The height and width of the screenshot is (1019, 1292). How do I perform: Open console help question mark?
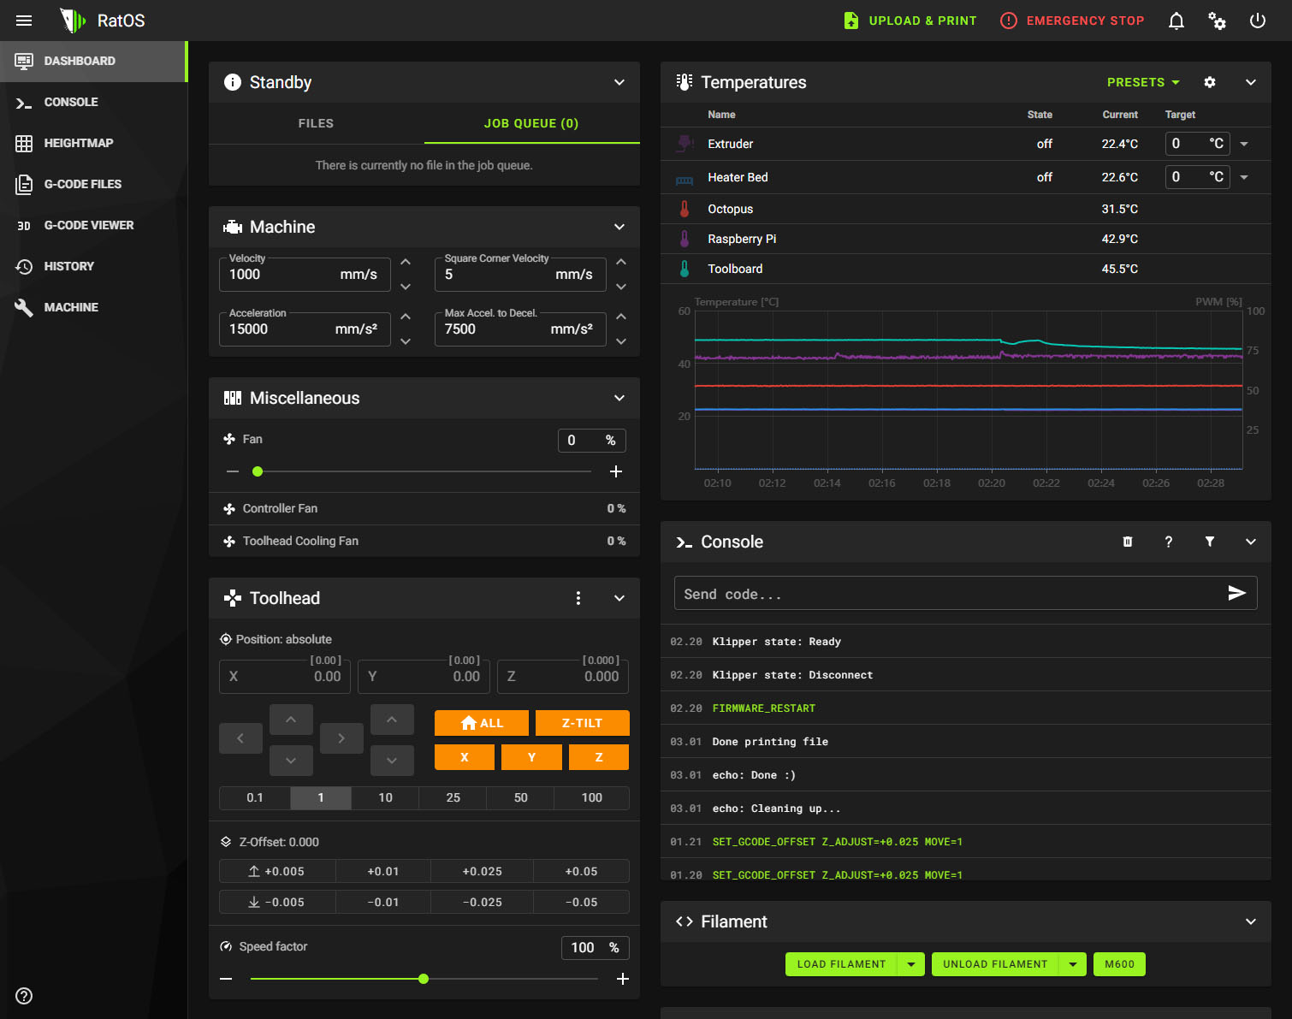(x=1169, y=542)
